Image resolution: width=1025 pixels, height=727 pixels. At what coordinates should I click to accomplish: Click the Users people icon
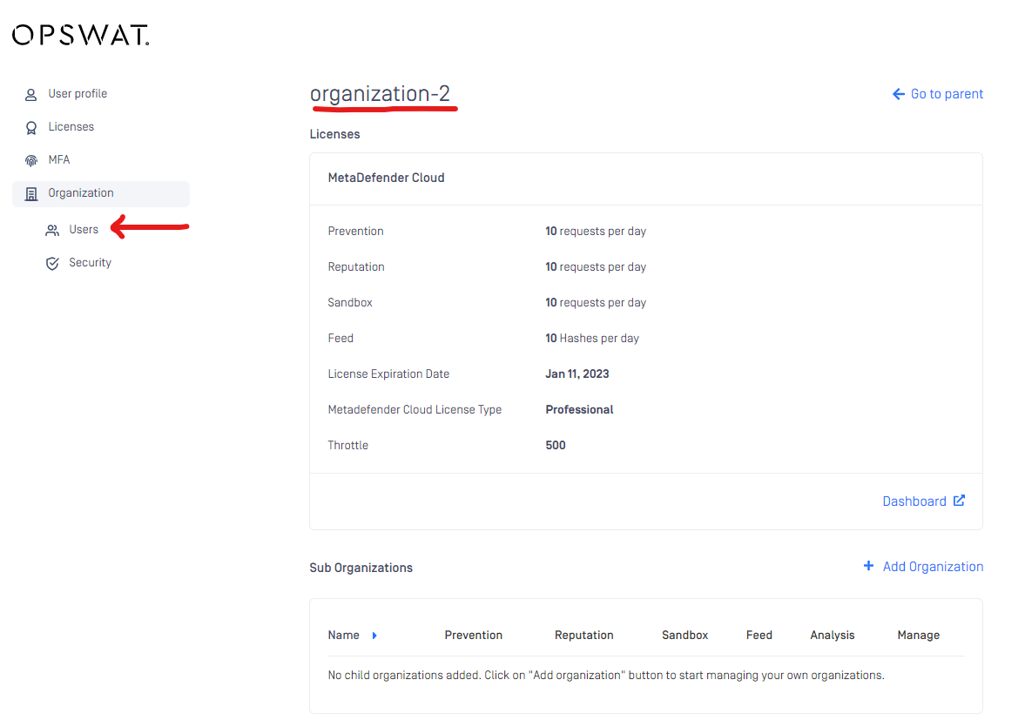(x=52, y=230)
